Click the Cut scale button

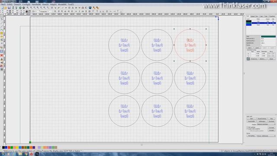click(271, 128)
